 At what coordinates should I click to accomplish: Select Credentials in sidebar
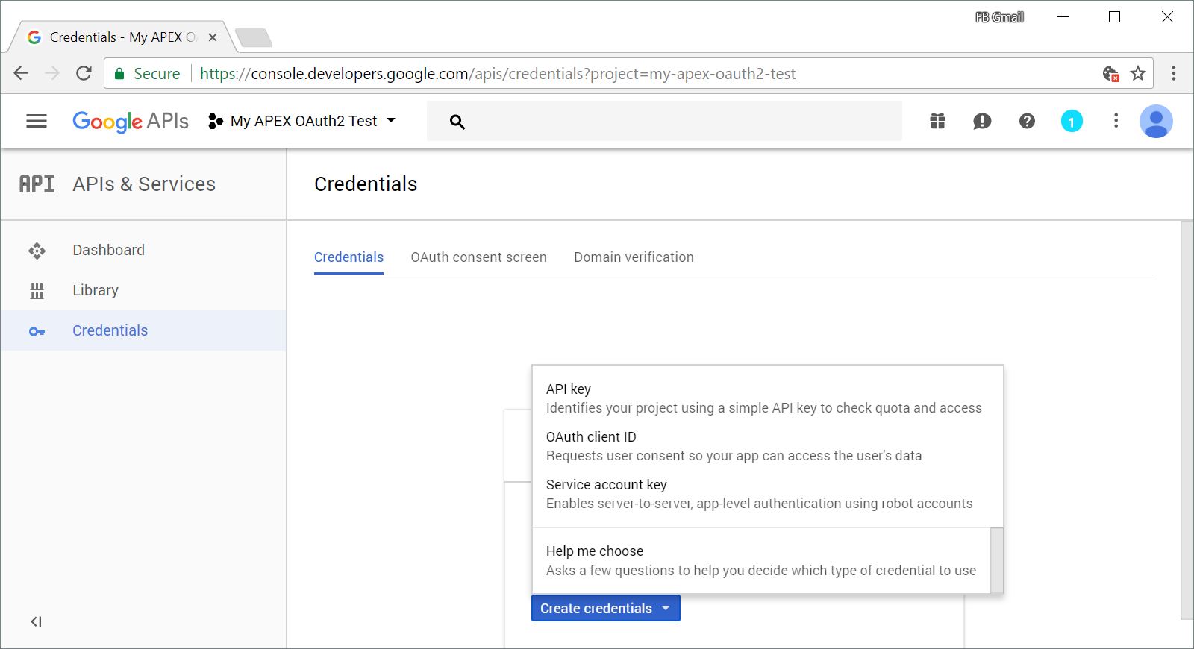(x=143, y=330)
